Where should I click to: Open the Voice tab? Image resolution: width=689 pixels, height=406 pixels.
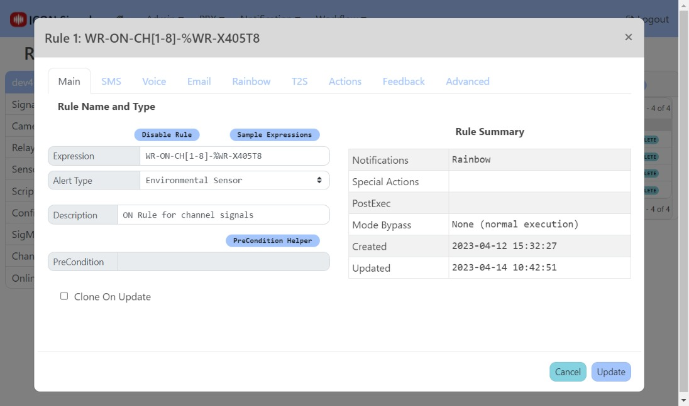coord(154,82)
